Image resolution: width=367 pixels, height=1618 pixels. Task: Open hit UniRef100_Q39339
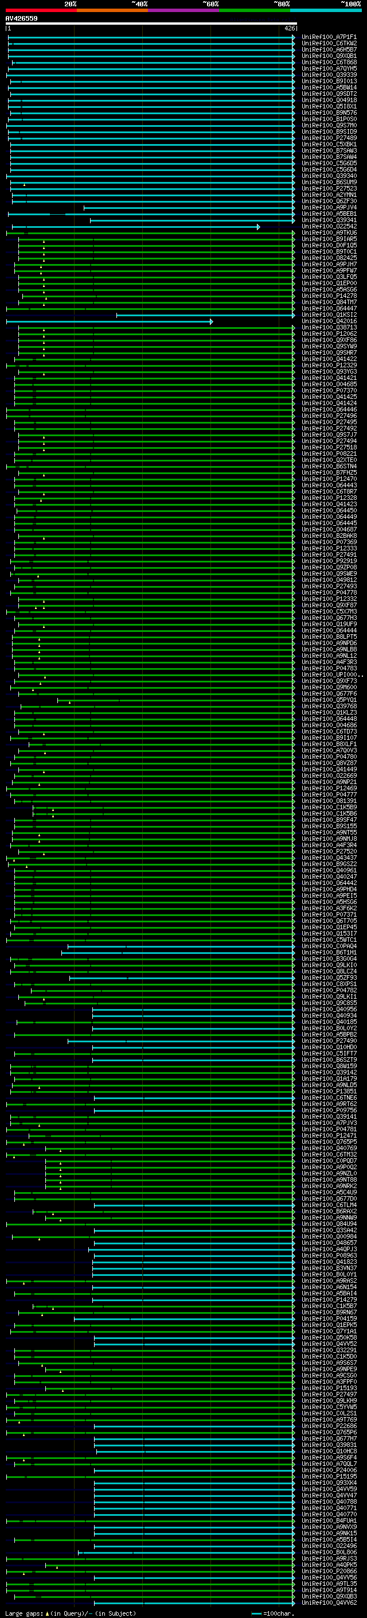(329, 75)
